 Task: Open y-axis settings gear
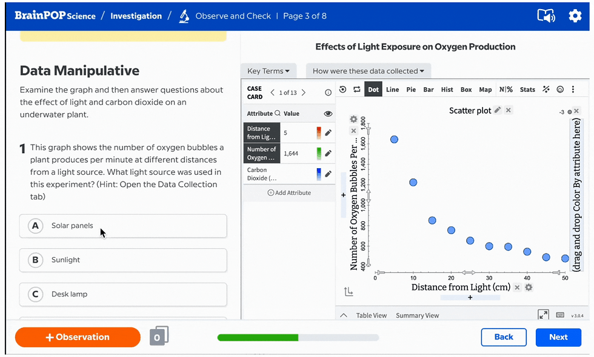click(353, 119)
